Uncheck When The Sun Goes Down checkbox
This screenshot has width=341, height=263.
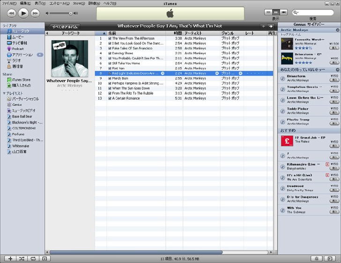(110, 88)
